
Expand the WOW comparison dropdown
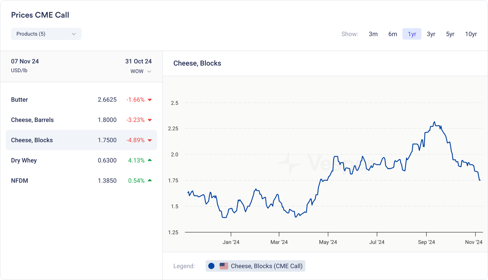(x=141, y=71)
